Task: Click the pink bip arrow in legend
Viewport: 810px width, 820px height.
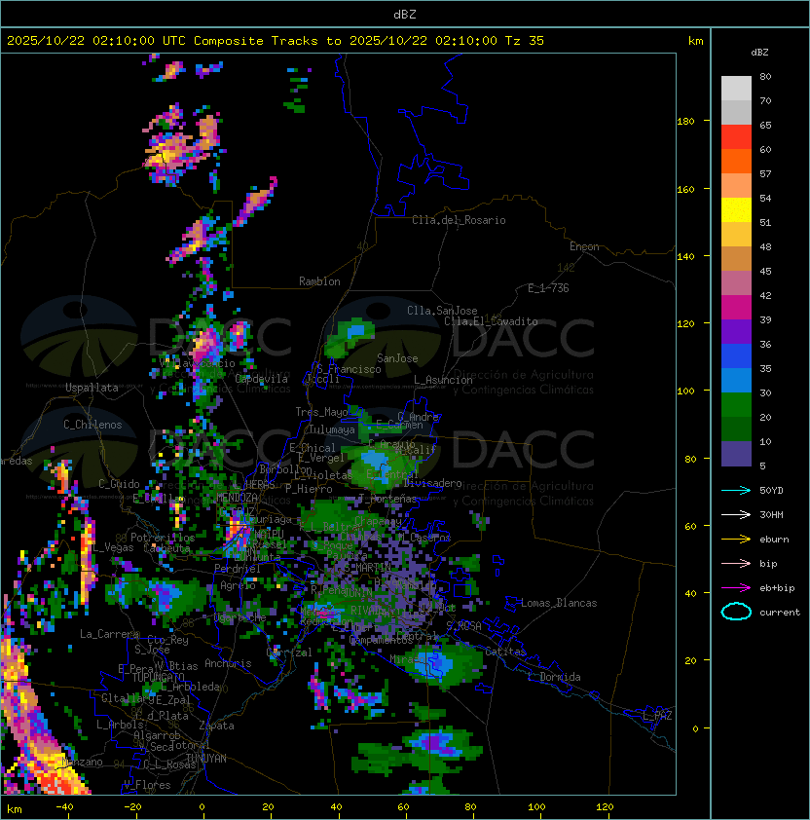Action: [x=736, y=563]
